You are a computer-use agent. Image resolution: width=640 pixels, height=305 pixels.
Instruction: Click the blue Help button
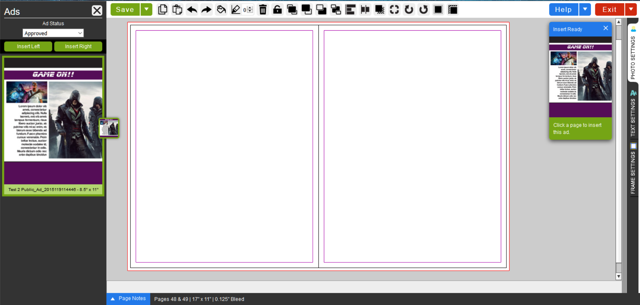[x=564, y=10]
